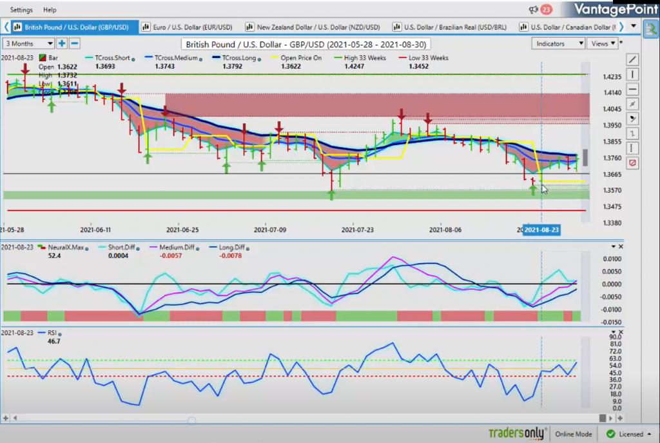Click the main chart vertical scale slider handle
The height and width of the screenshot is (443, 660).
[x=585, y=157]
